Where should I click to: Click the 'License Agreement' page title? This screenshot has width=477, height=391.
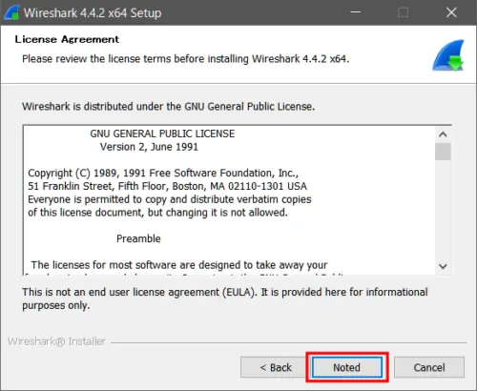[x=67, y=39]
